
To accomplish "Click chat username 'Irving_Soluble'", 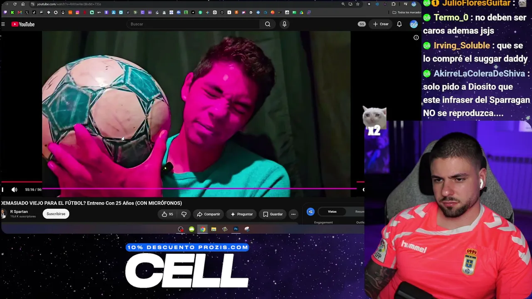I will 462,46.
